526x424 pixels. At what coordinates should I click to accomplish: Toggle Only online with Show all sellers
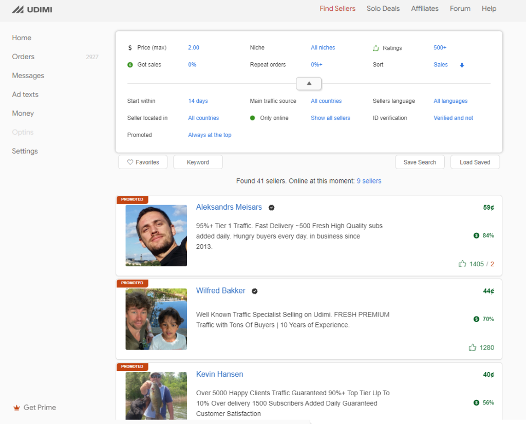point(330,118)
